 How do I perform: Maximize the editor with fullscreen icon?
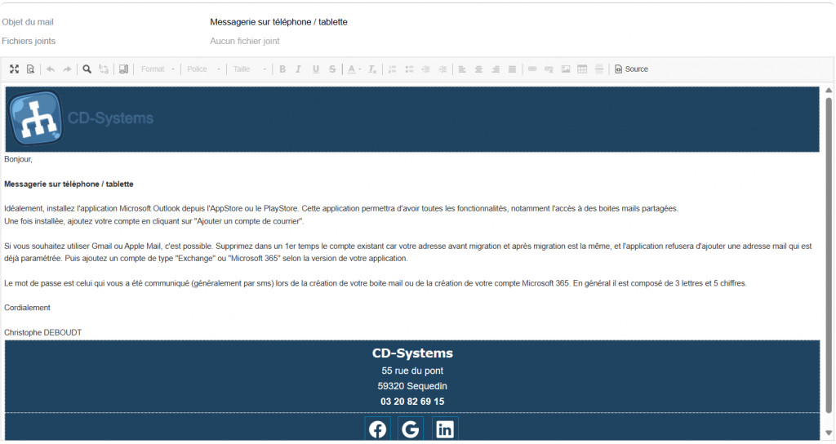pos(15,69)
